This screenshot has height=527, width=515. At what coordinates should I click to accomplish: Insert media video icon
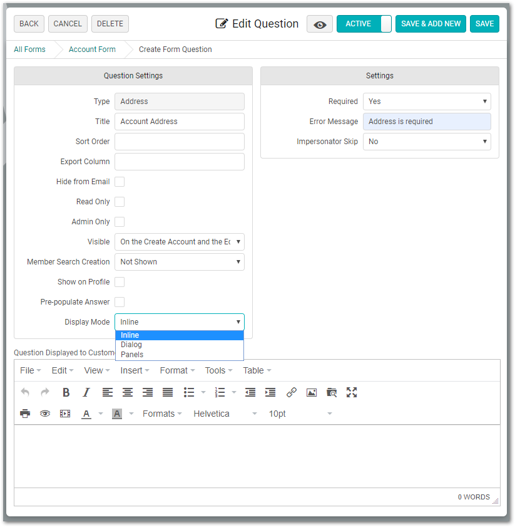coord(65,414)
